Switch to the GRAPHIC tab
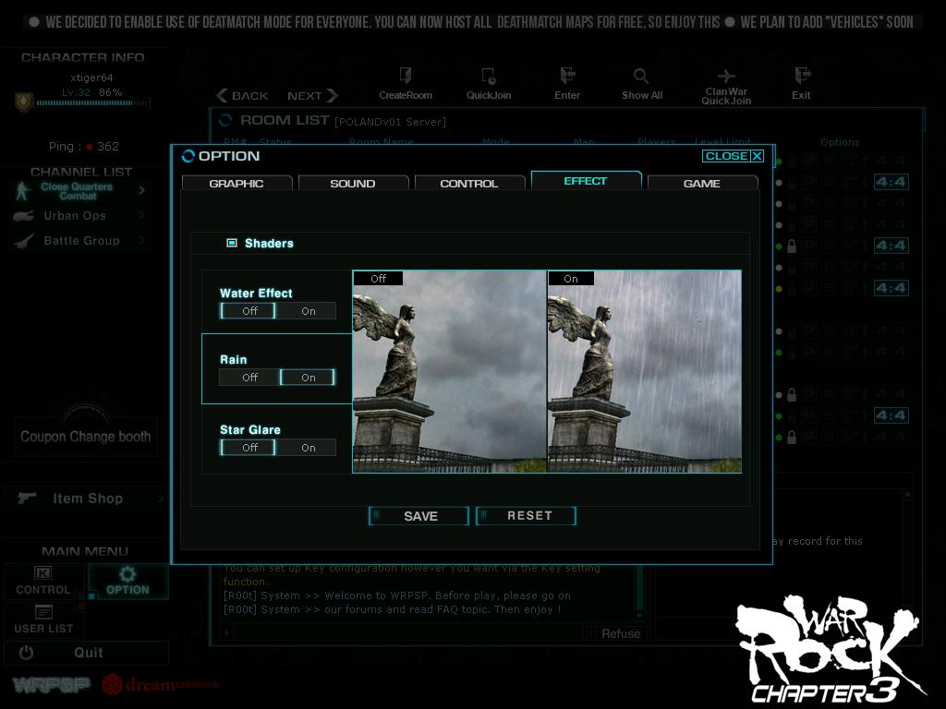The height and width of the screenshot is (709, 946). tap(236, 184)
